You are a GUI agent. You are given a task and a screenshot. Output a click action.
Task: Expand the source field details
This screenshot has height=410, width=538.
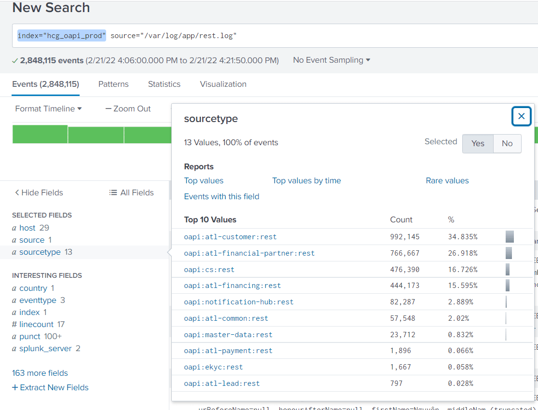tap(31, 240)
